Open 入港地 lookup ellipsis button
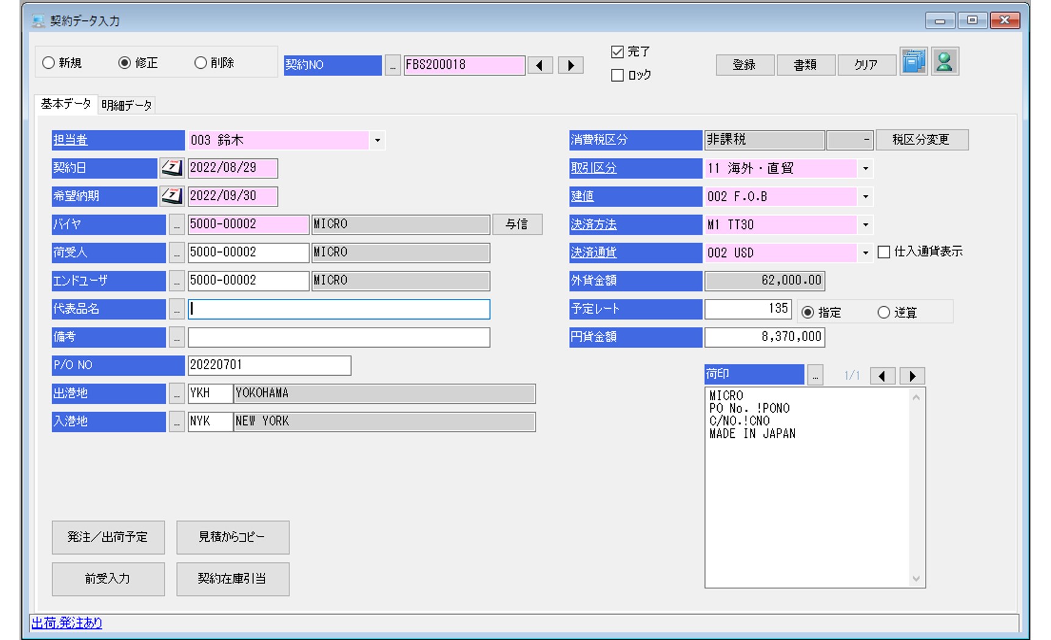Screen dimensions: 1051x640 tap(176, 421)
